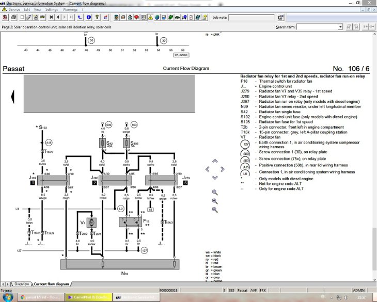The width and height of the screenshot is (377, 302).
Task: Click Electronic Service Info taskbar item
Action: coord(136,297)
